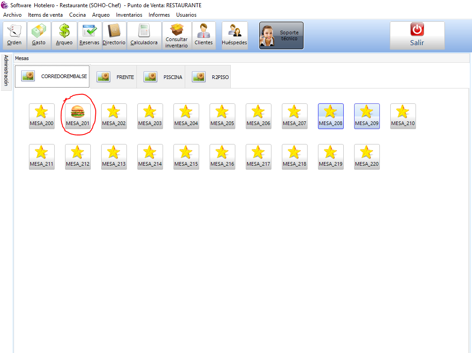Viewport: 472px width, 353px height.
Task: Open the Reservas toolbar icon
Action: (x=89, y=35)
